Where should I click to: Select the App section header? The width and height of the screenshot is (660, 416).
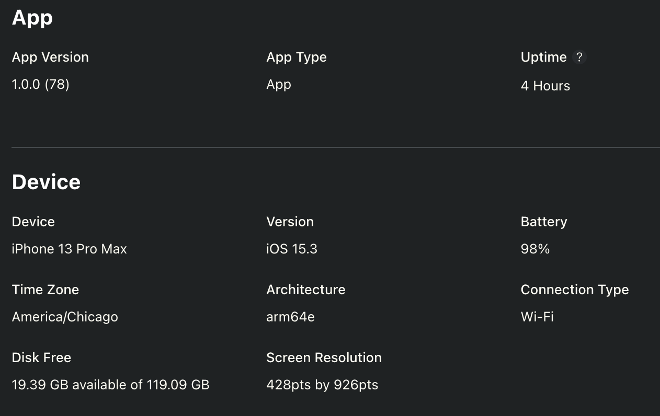pos(32,17)
